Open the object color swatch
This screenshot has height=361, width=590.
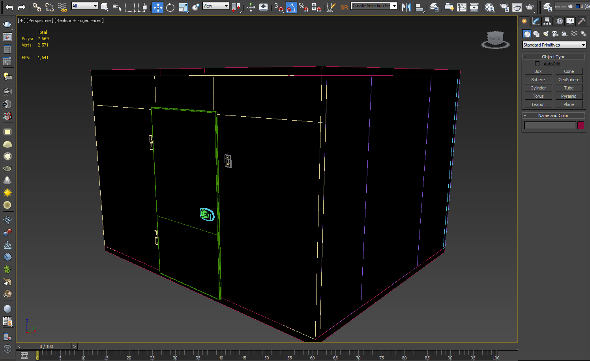[x=581, y=125]
